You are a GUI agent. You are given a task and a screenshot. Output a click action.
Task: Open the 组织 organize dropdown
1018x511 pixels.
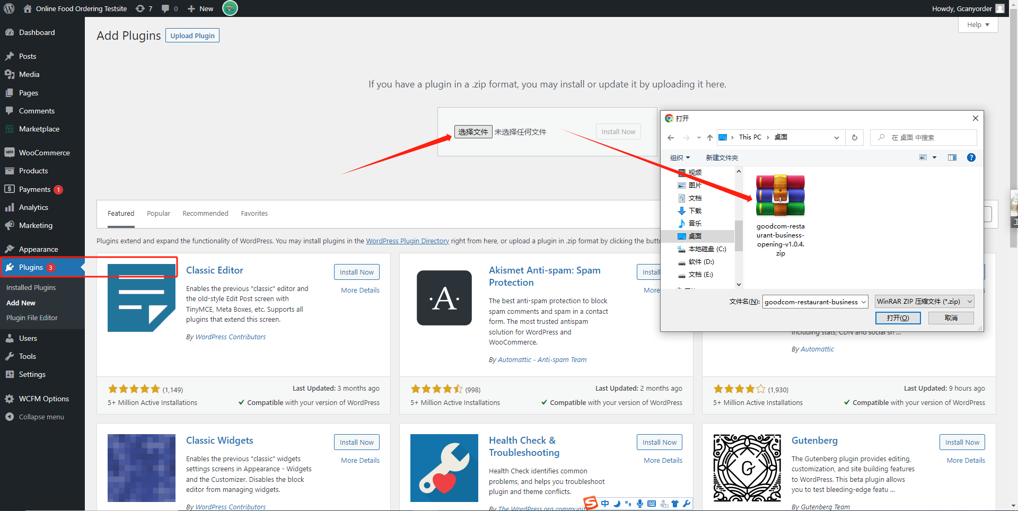coord(680,157)
